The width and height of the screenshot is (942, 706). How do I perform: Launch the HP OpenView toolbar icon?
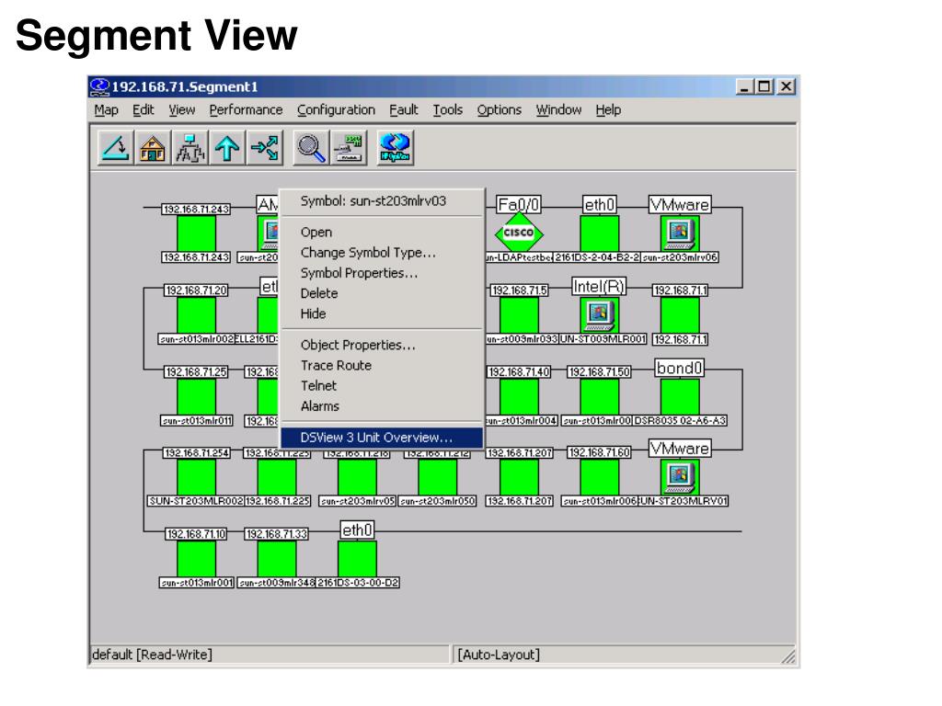point(396,147)
